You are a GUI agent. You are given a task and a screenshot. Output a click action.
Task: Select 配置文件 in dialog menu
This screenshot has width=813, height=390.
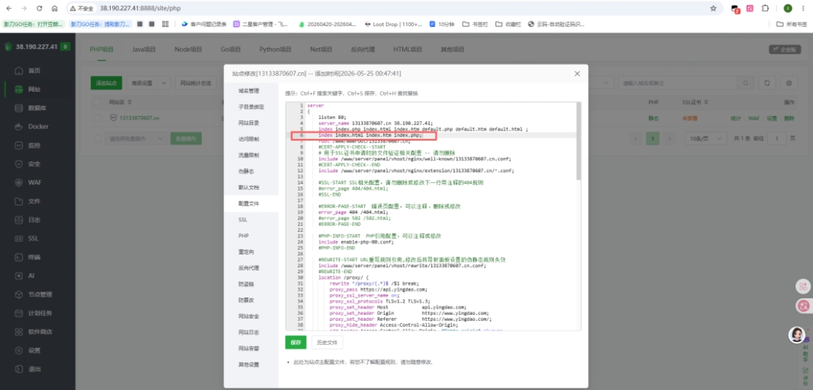click(x=251, y=203)
